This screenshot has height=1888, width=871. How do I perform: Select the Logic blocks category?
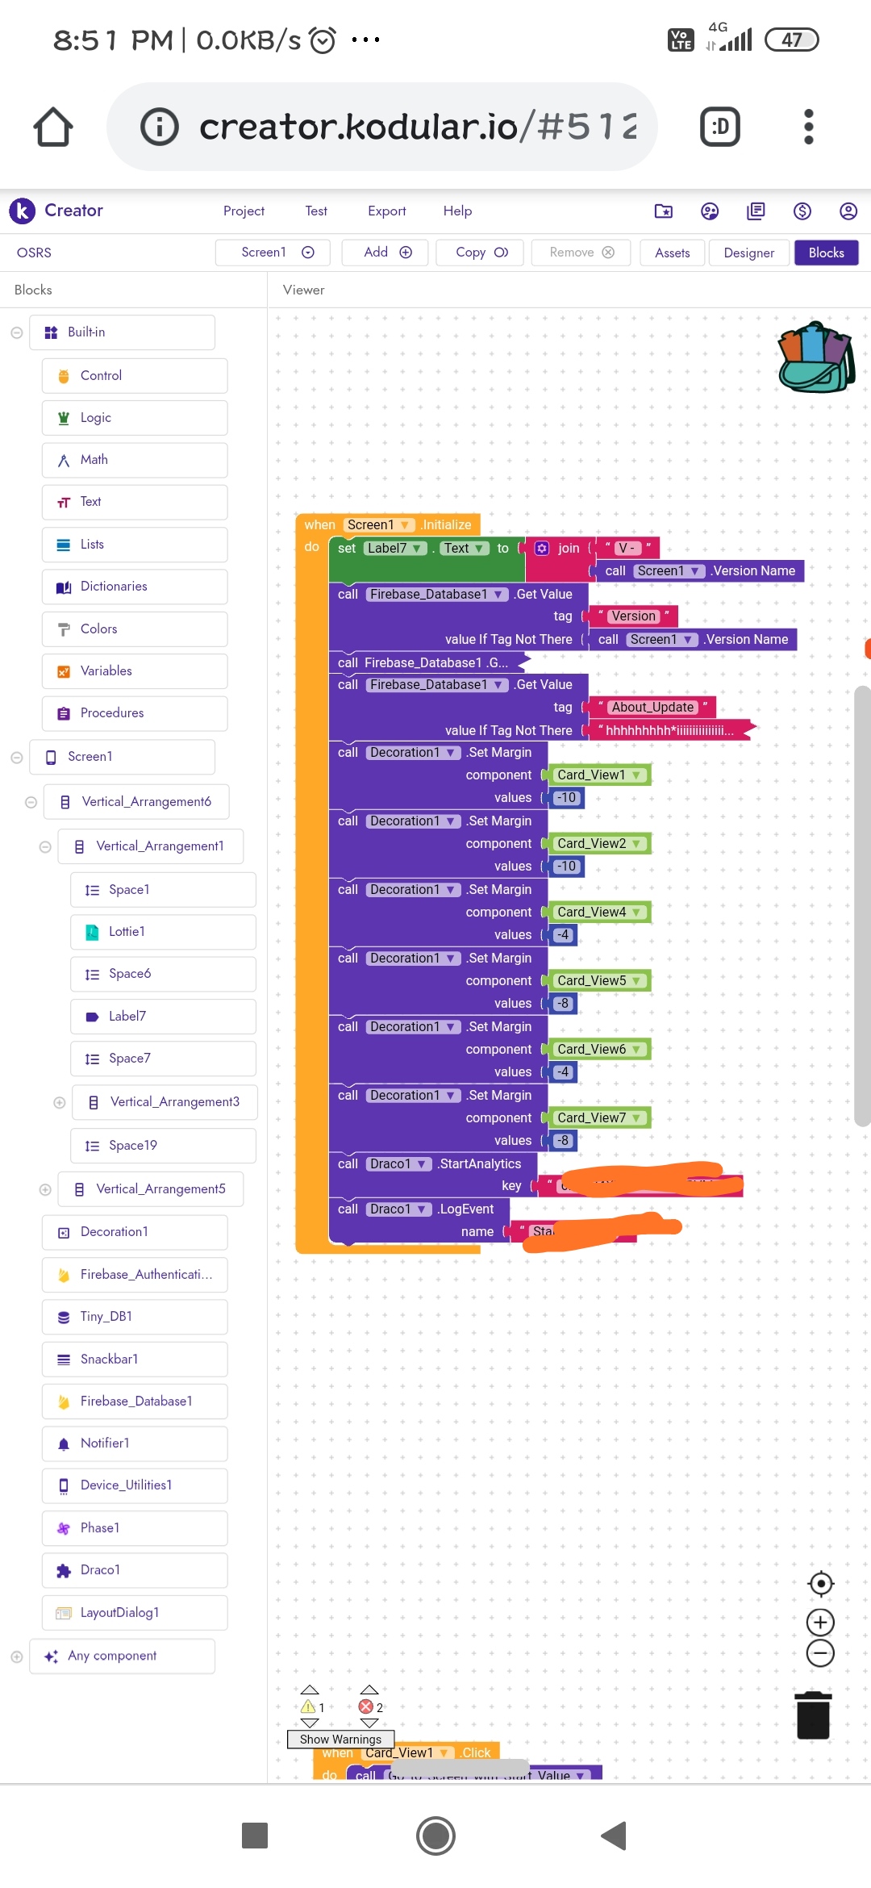point(135,418)
